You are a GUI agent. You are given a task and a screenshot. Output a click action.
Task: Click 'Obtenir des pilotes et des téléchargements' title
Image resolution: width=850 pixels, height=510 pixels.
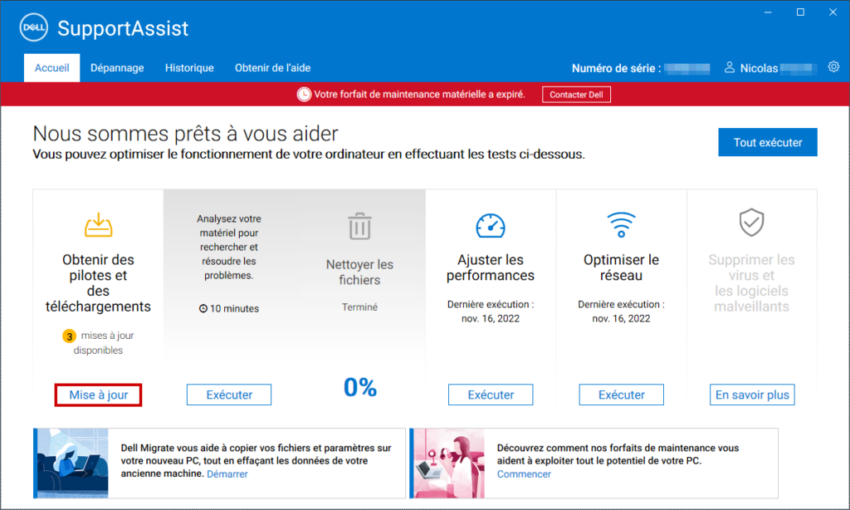(x=98, y=282)
